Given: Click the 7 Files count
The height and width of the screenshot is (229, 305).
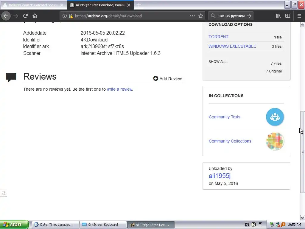Looking at the screenshot, I should (x=276, y=64).
